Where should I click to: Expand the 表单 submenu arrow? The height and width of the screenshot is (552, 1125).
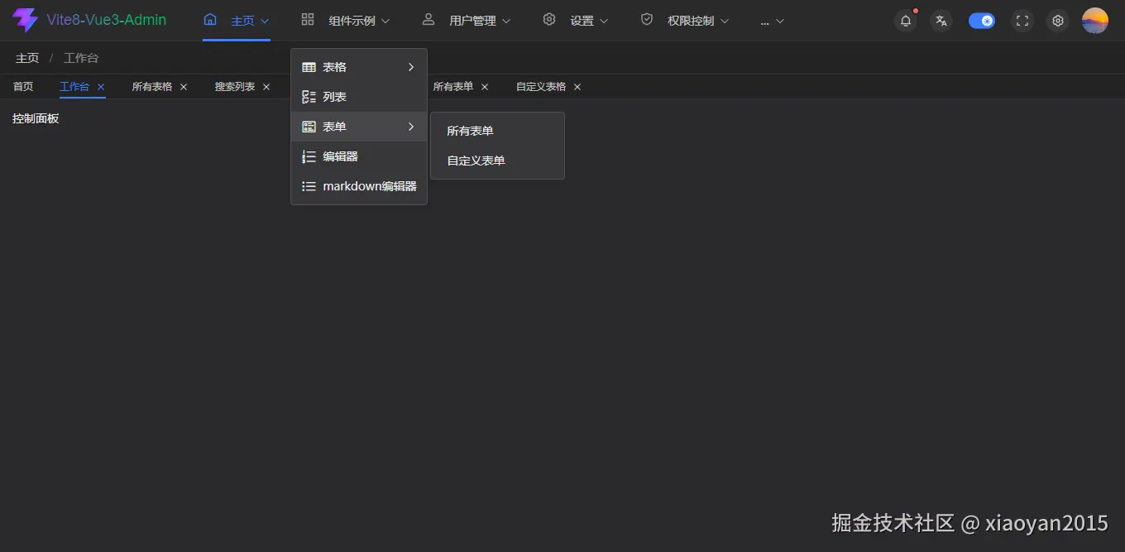411,127
